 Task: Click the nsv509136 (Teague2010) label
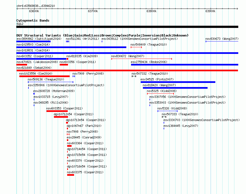click(46, 79)
